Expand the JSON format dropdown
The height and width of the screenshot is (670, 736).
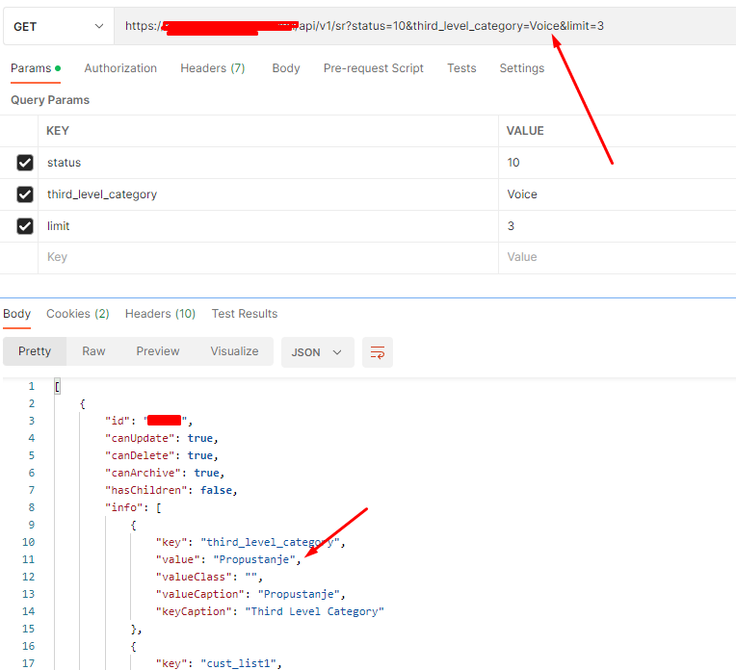click(317, 352)
